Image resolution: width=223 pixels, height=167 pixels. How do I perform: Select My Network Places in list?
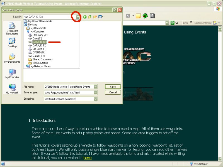tap(40, 66)
